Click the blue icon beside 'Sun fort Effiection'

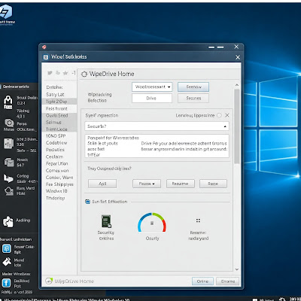pos(87,202)
